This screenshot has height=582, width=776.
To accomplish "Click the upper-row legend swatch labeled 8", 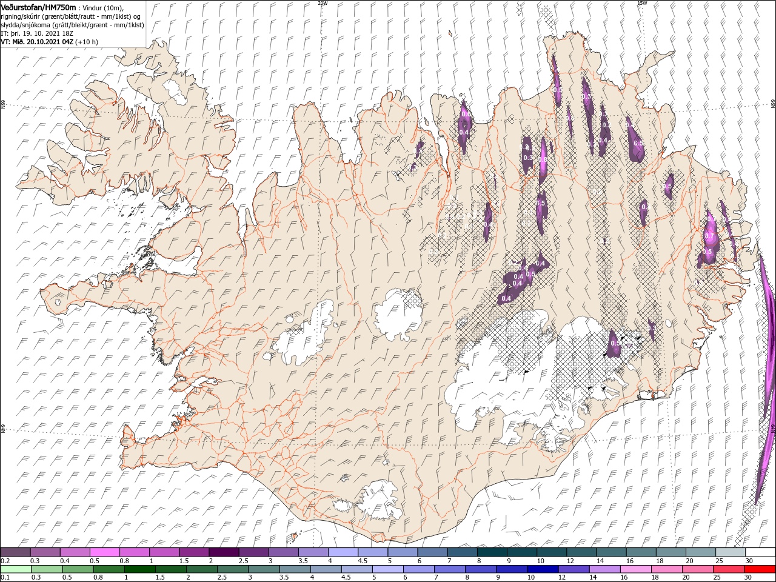I will pos(492,552).
